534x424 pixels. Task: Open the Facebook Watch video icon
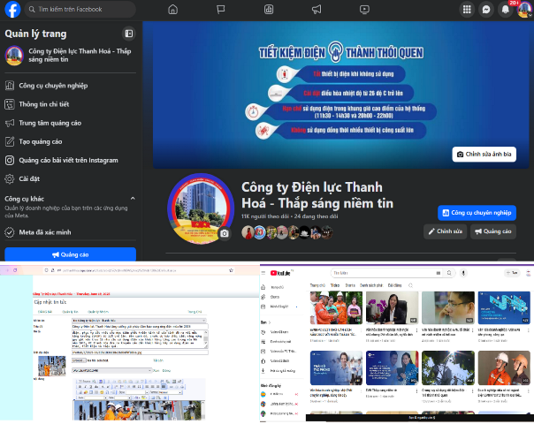[364, 9]
